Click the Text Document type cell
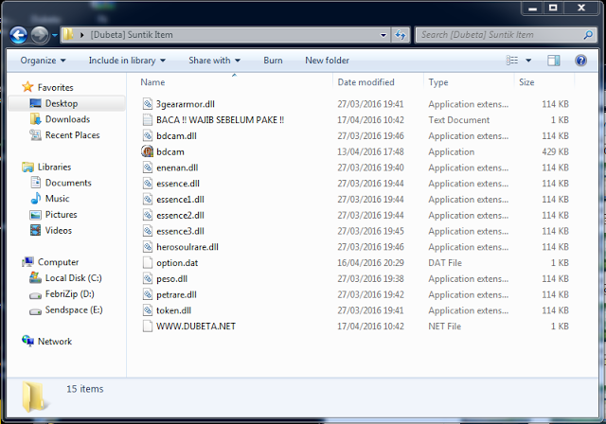The height and width of the screenshot is (424, 606). tap(458, 120)
